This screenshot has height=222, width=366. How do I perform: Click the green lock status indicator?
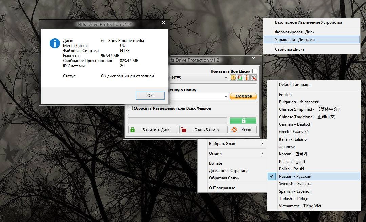(x=243, y=121)
